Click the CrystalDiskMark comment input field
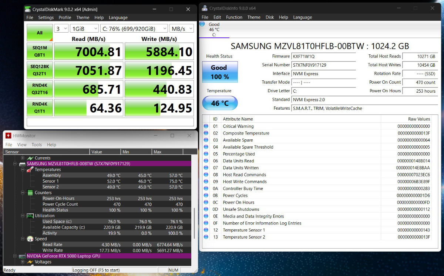The width and height of the screenshot is (444, 276). coord(110,122)
